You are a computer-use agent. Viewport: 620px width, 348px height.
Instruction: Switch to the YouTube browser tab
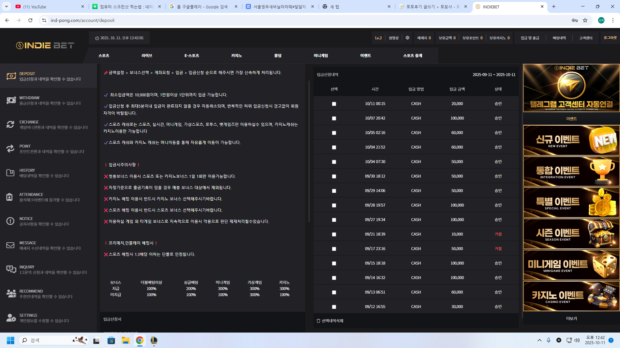(x=35, y=6)
